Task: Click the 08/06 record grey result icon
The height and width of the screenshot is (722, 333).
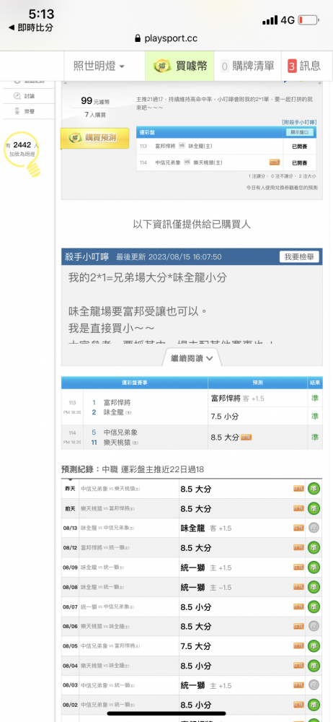Action: [314, 626]
